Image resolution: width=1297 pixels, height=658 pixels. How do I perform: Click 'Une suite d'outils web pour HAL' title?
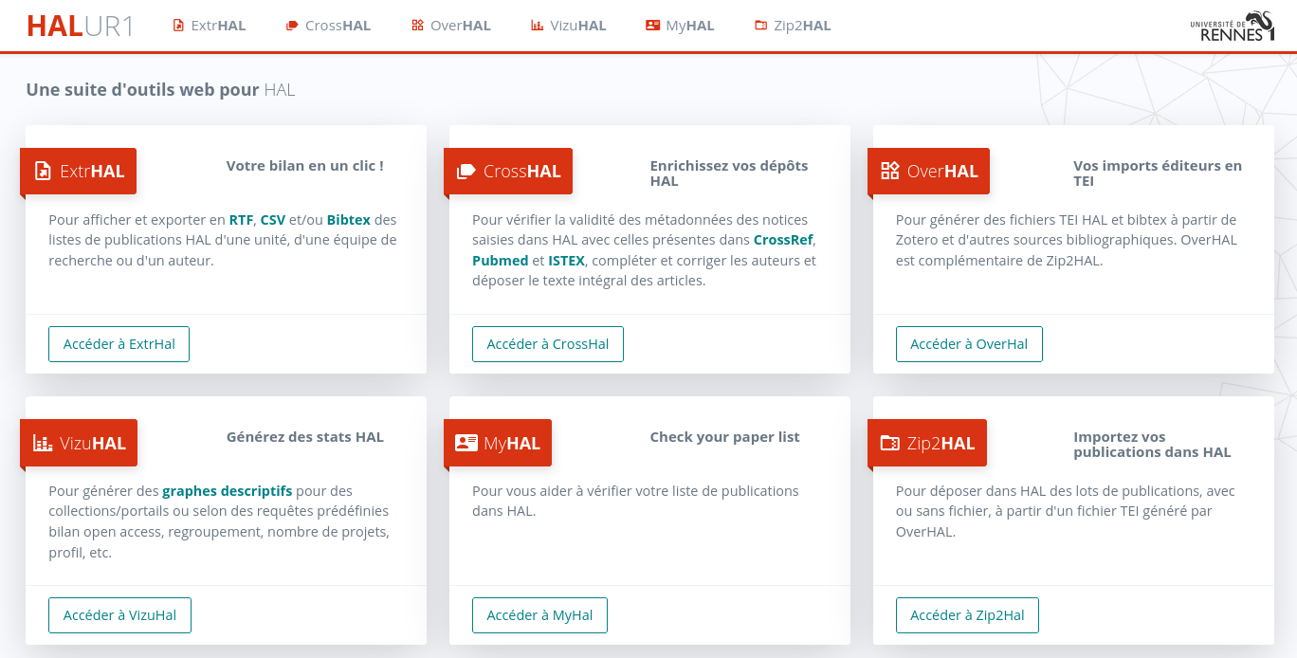click(161, 90)
